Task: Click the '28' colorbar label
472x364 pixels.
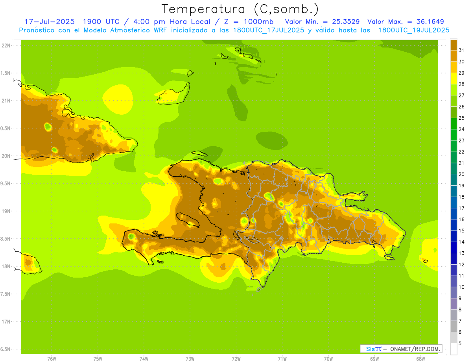Action: [x=461, y=84]
